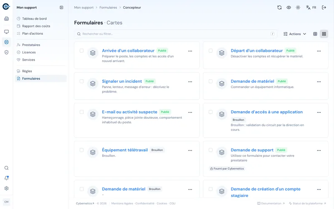Click the layers icon on Demande d'accès à une application card

pyautogui.click(x=222, y=114)
